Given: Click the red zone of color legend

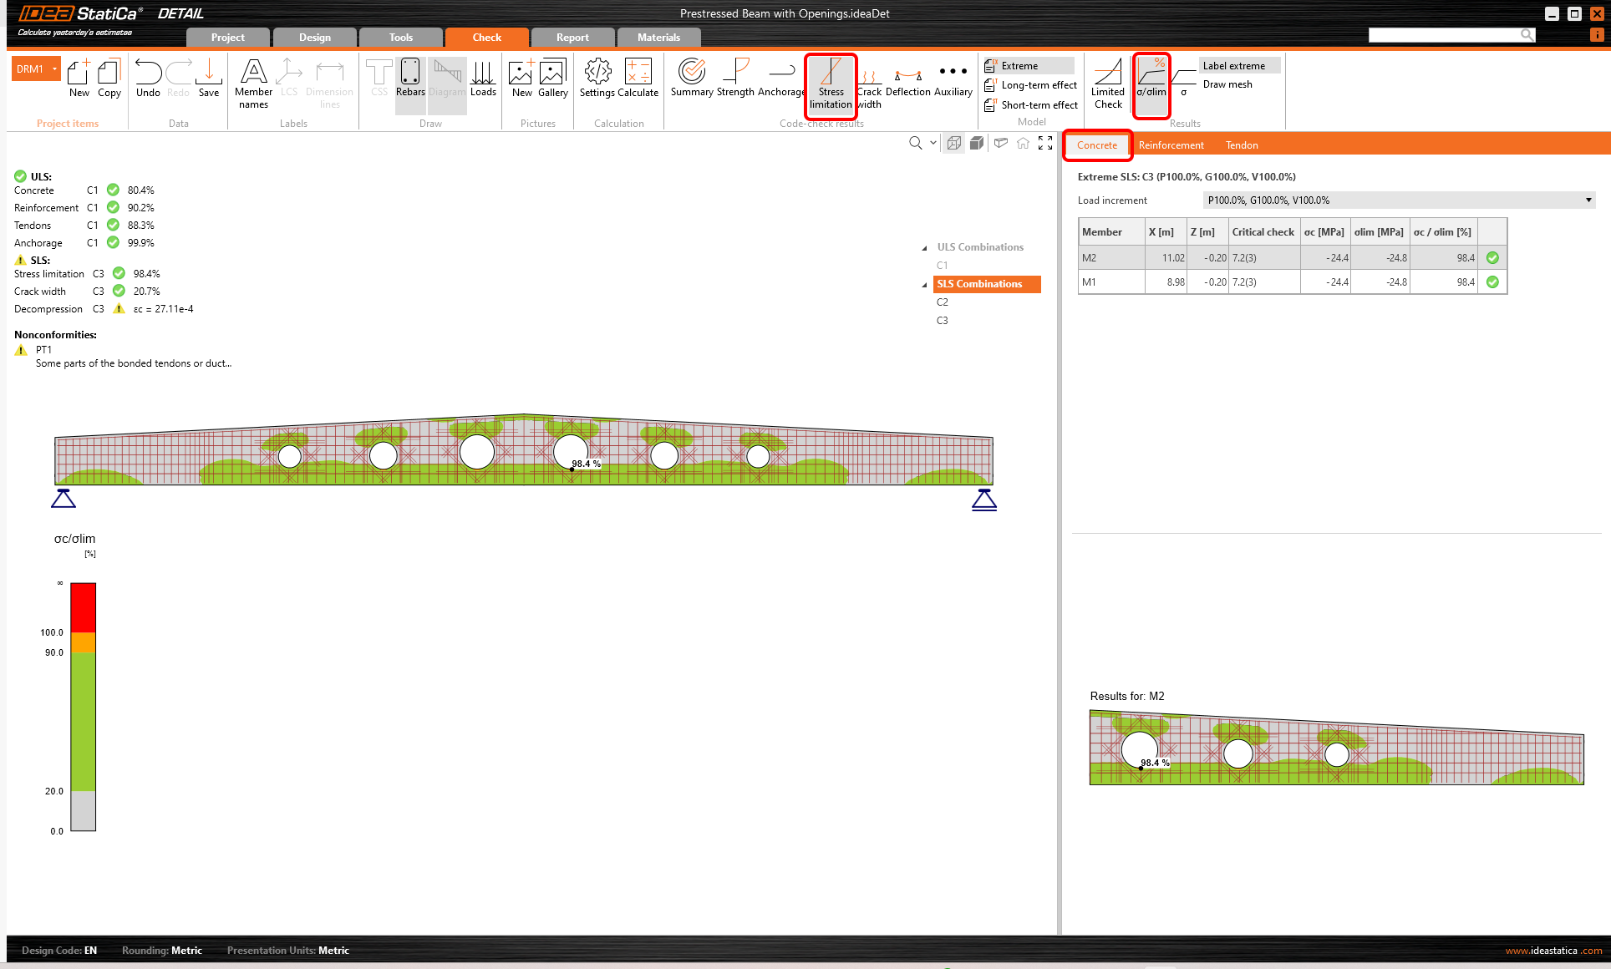Looking at the screenshot, I should coord(83,606).
